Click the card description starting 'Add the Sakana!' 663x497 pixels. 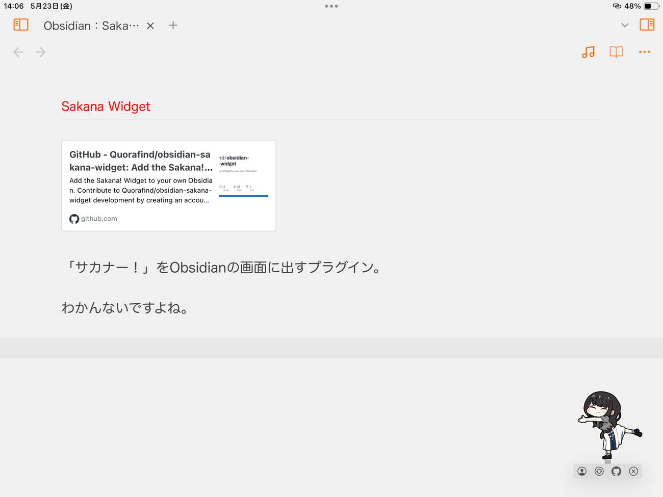(141, 190)
